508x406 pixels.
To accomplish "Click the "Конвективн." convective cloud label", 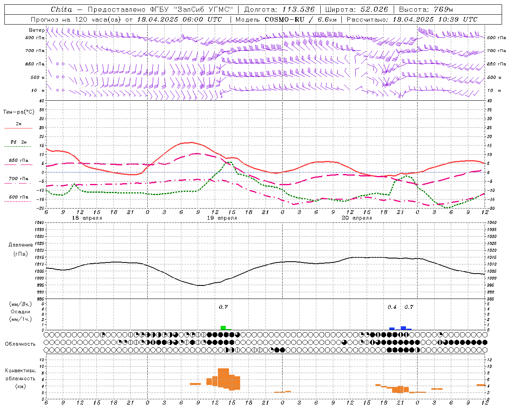I will pos(20,371).
